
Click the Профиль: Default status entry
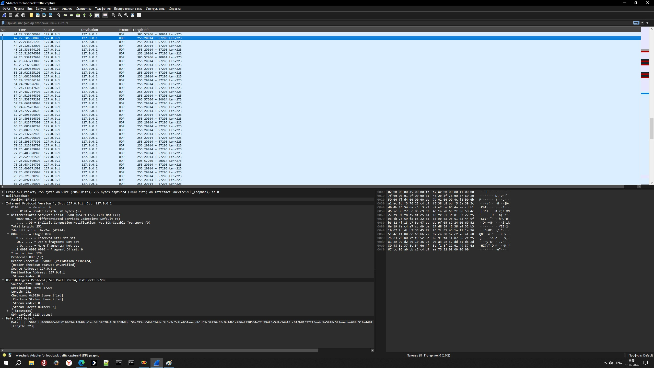[x=640, y=355]
